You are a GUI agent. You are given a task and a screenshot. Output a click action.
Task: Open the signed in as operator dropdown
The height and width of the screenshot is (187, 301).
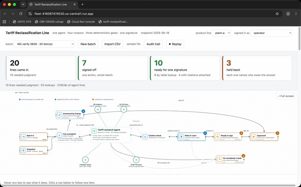tap(271, 33)
